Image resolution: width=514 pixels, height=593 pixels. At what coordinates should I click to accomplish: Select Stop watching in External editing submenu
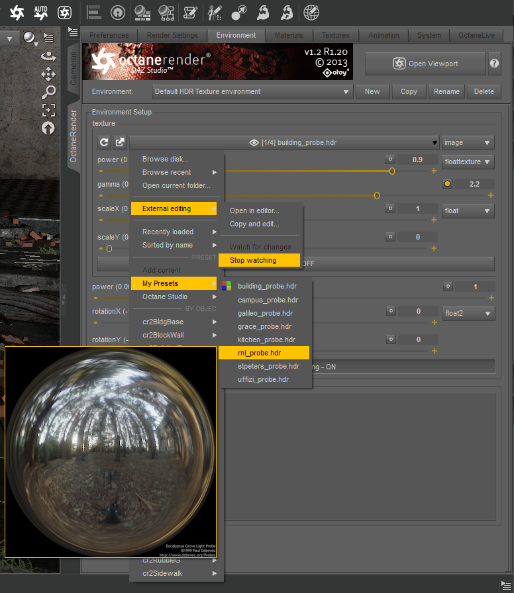tap(259, 260)
